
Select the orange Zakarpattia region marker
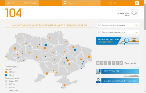pos(6,57)
